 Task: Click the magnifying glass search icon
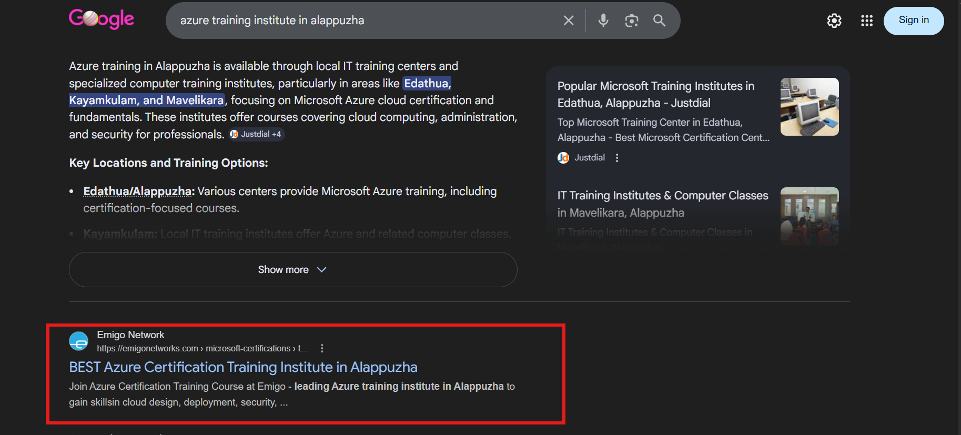point(659,21)
